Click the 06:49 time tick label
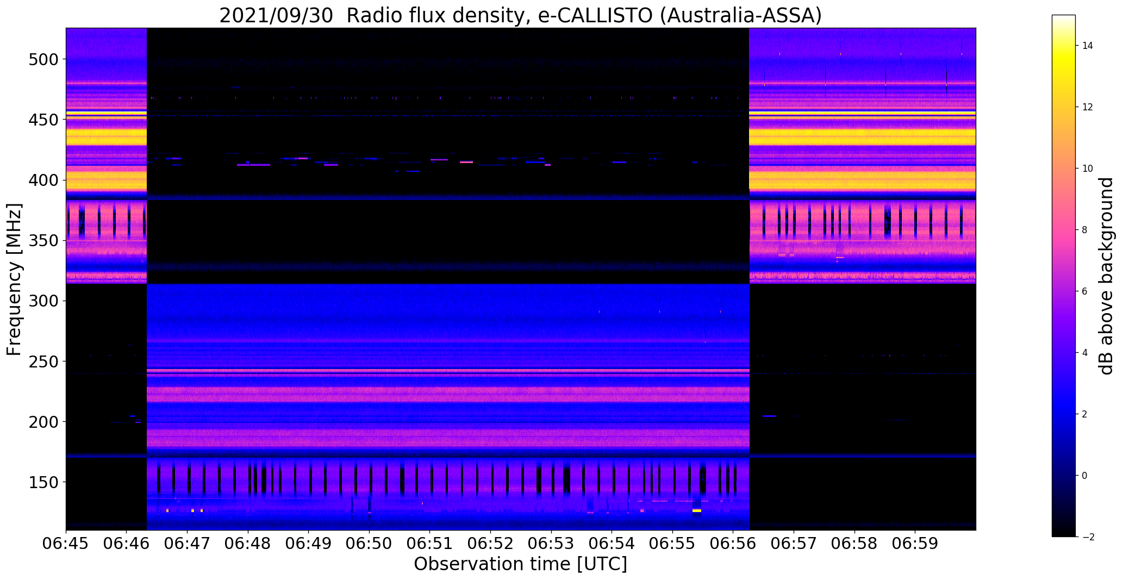The height and width of the screenshot is (580, 1123). click(x=308, y=544)
